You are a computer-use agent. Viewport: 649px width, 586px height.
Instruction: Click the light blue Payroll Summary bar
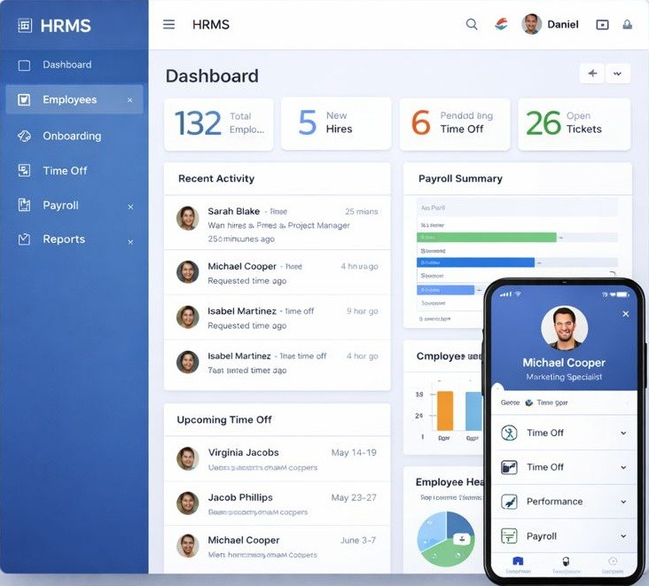coord(445,290)
